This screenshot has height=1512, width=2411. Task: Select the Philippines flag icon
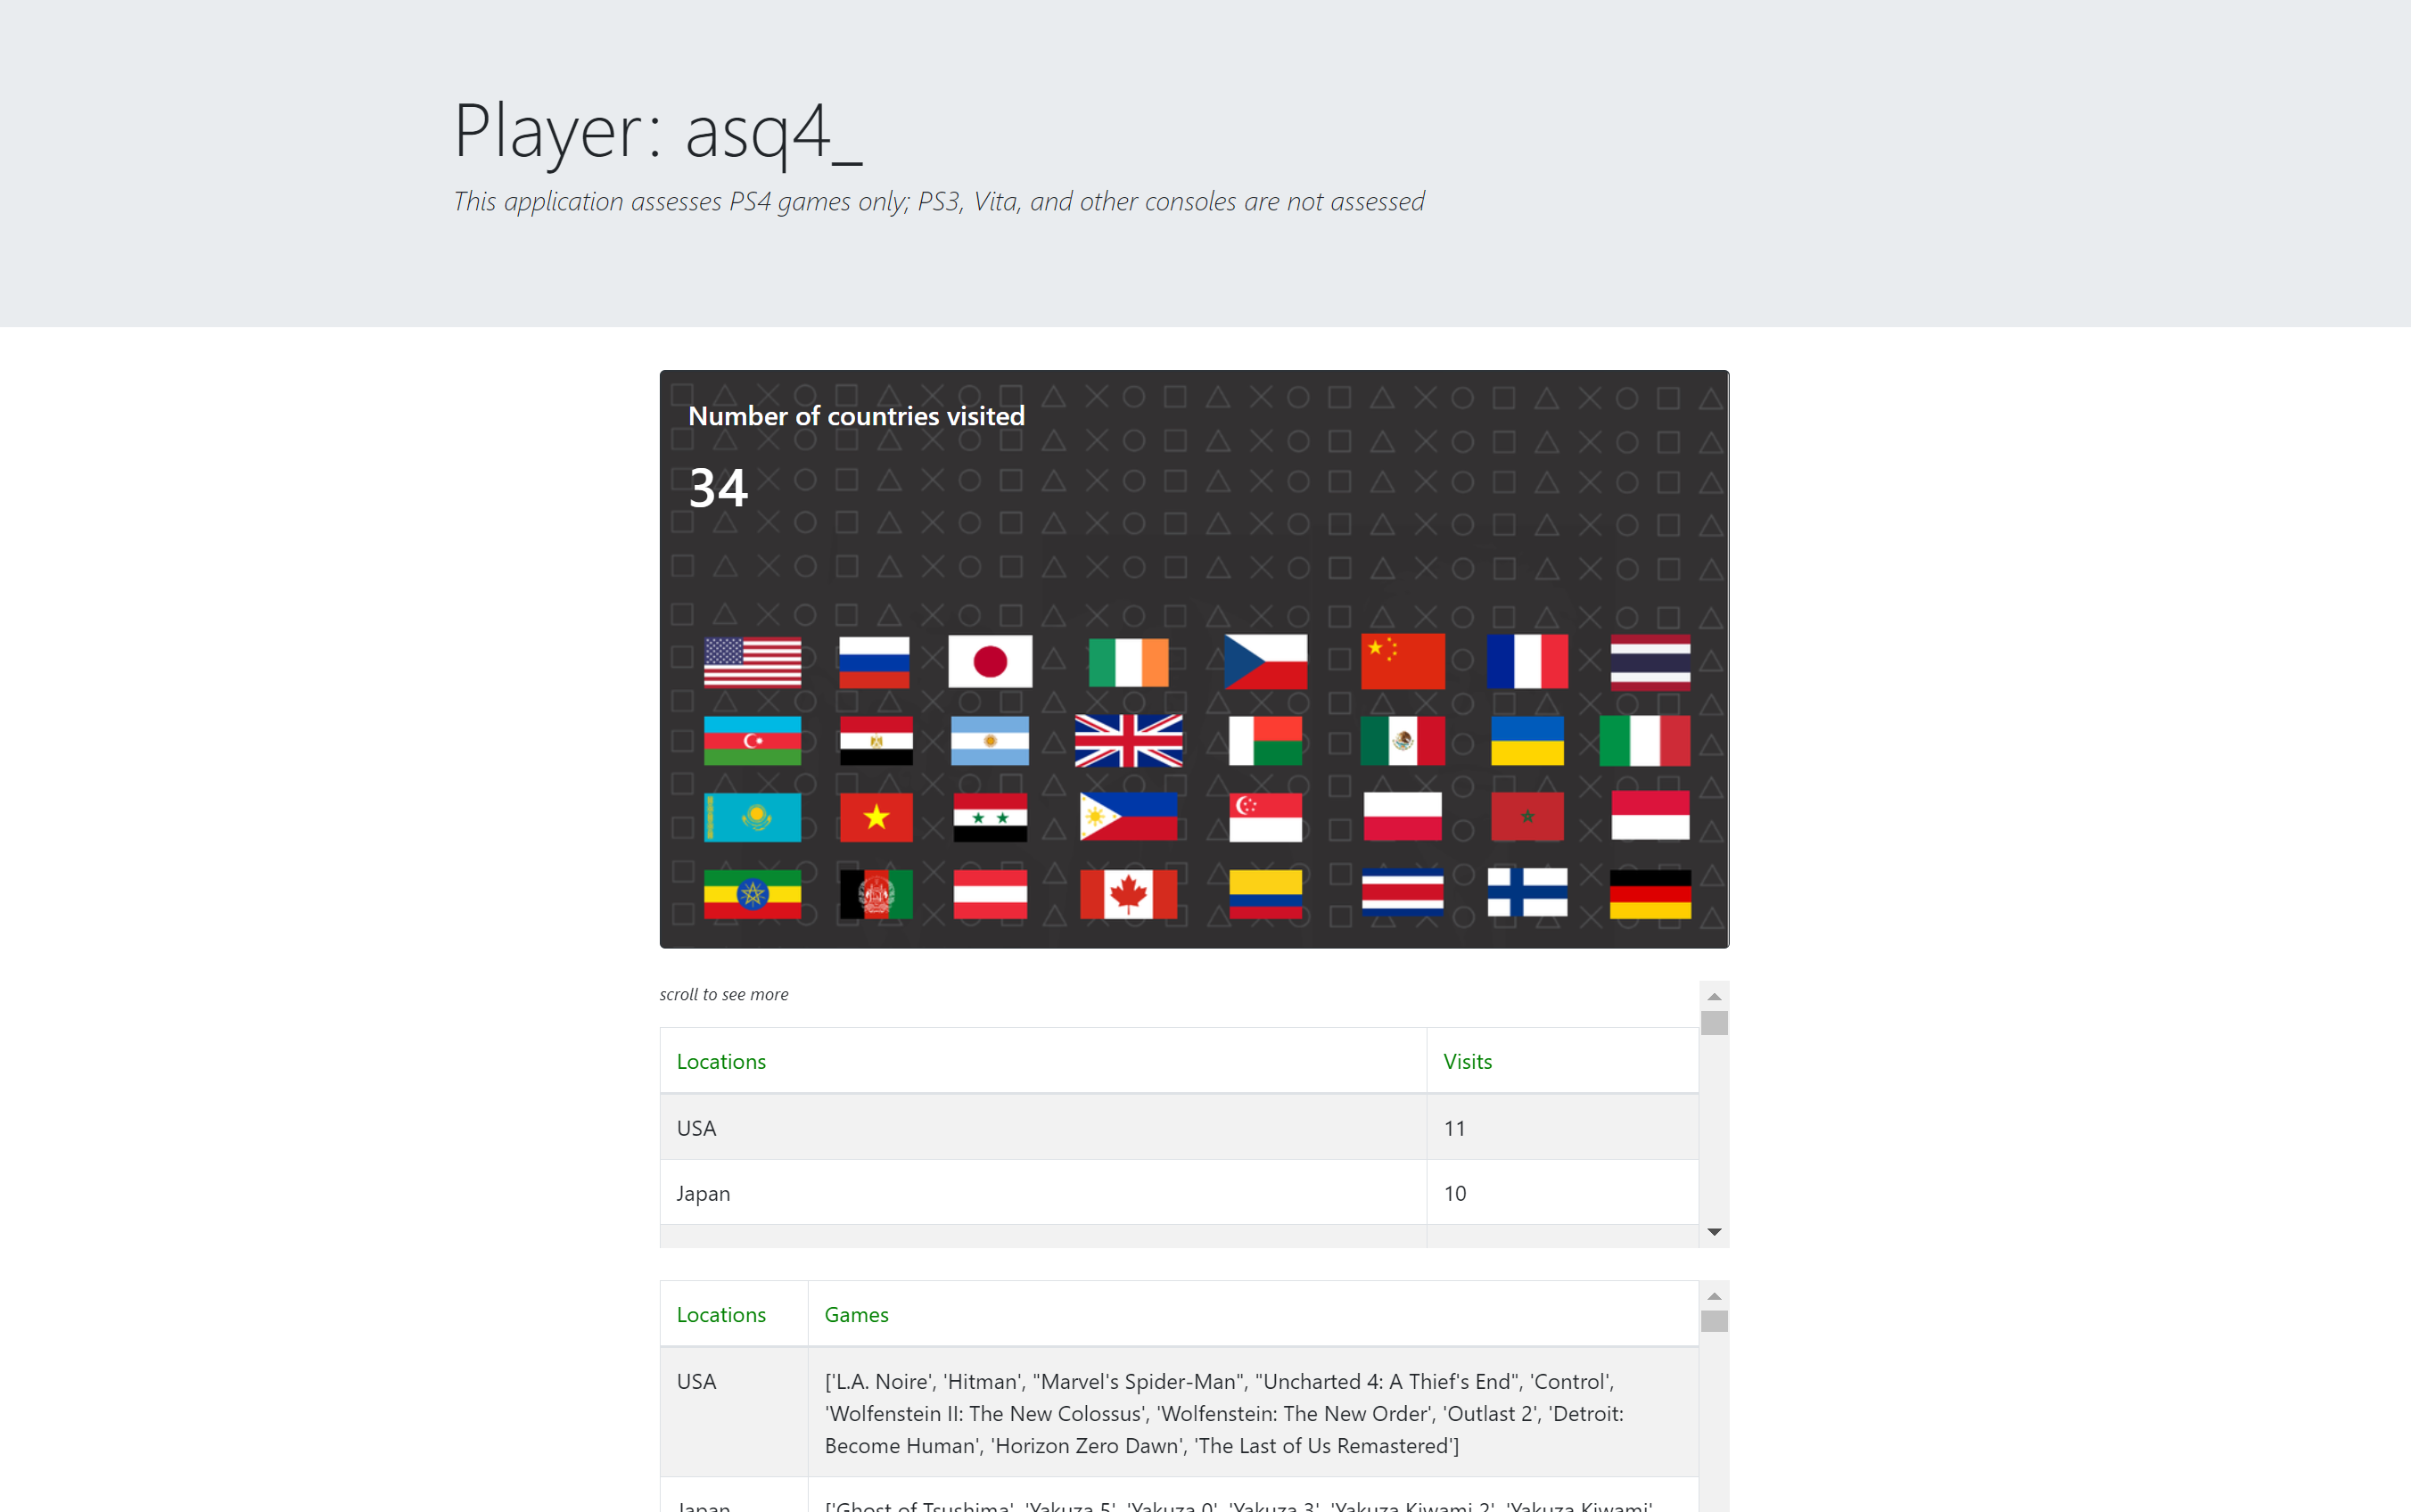(x=1128, y=817)
